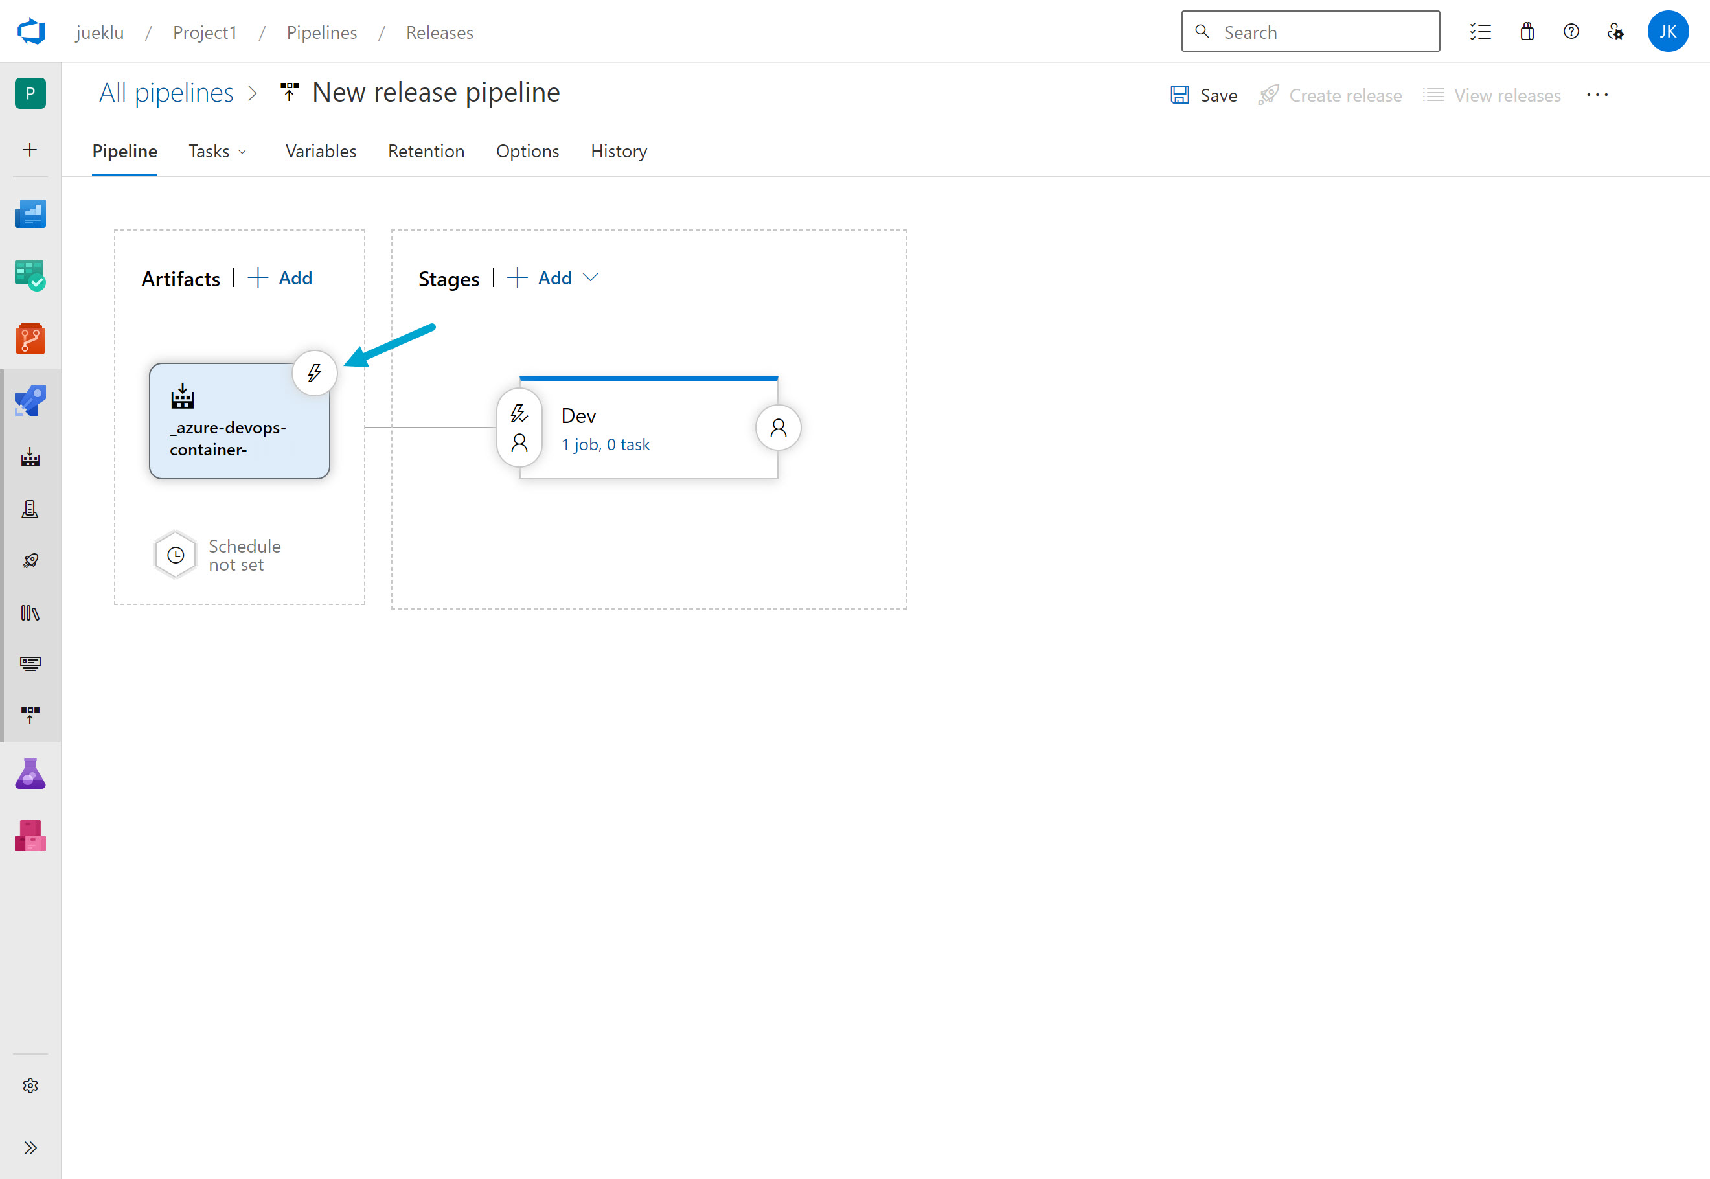Viewport: 1710px width, 1179px height.
Task: Expand the sidebar with double chevron
Action: [x=30, y=1147]
